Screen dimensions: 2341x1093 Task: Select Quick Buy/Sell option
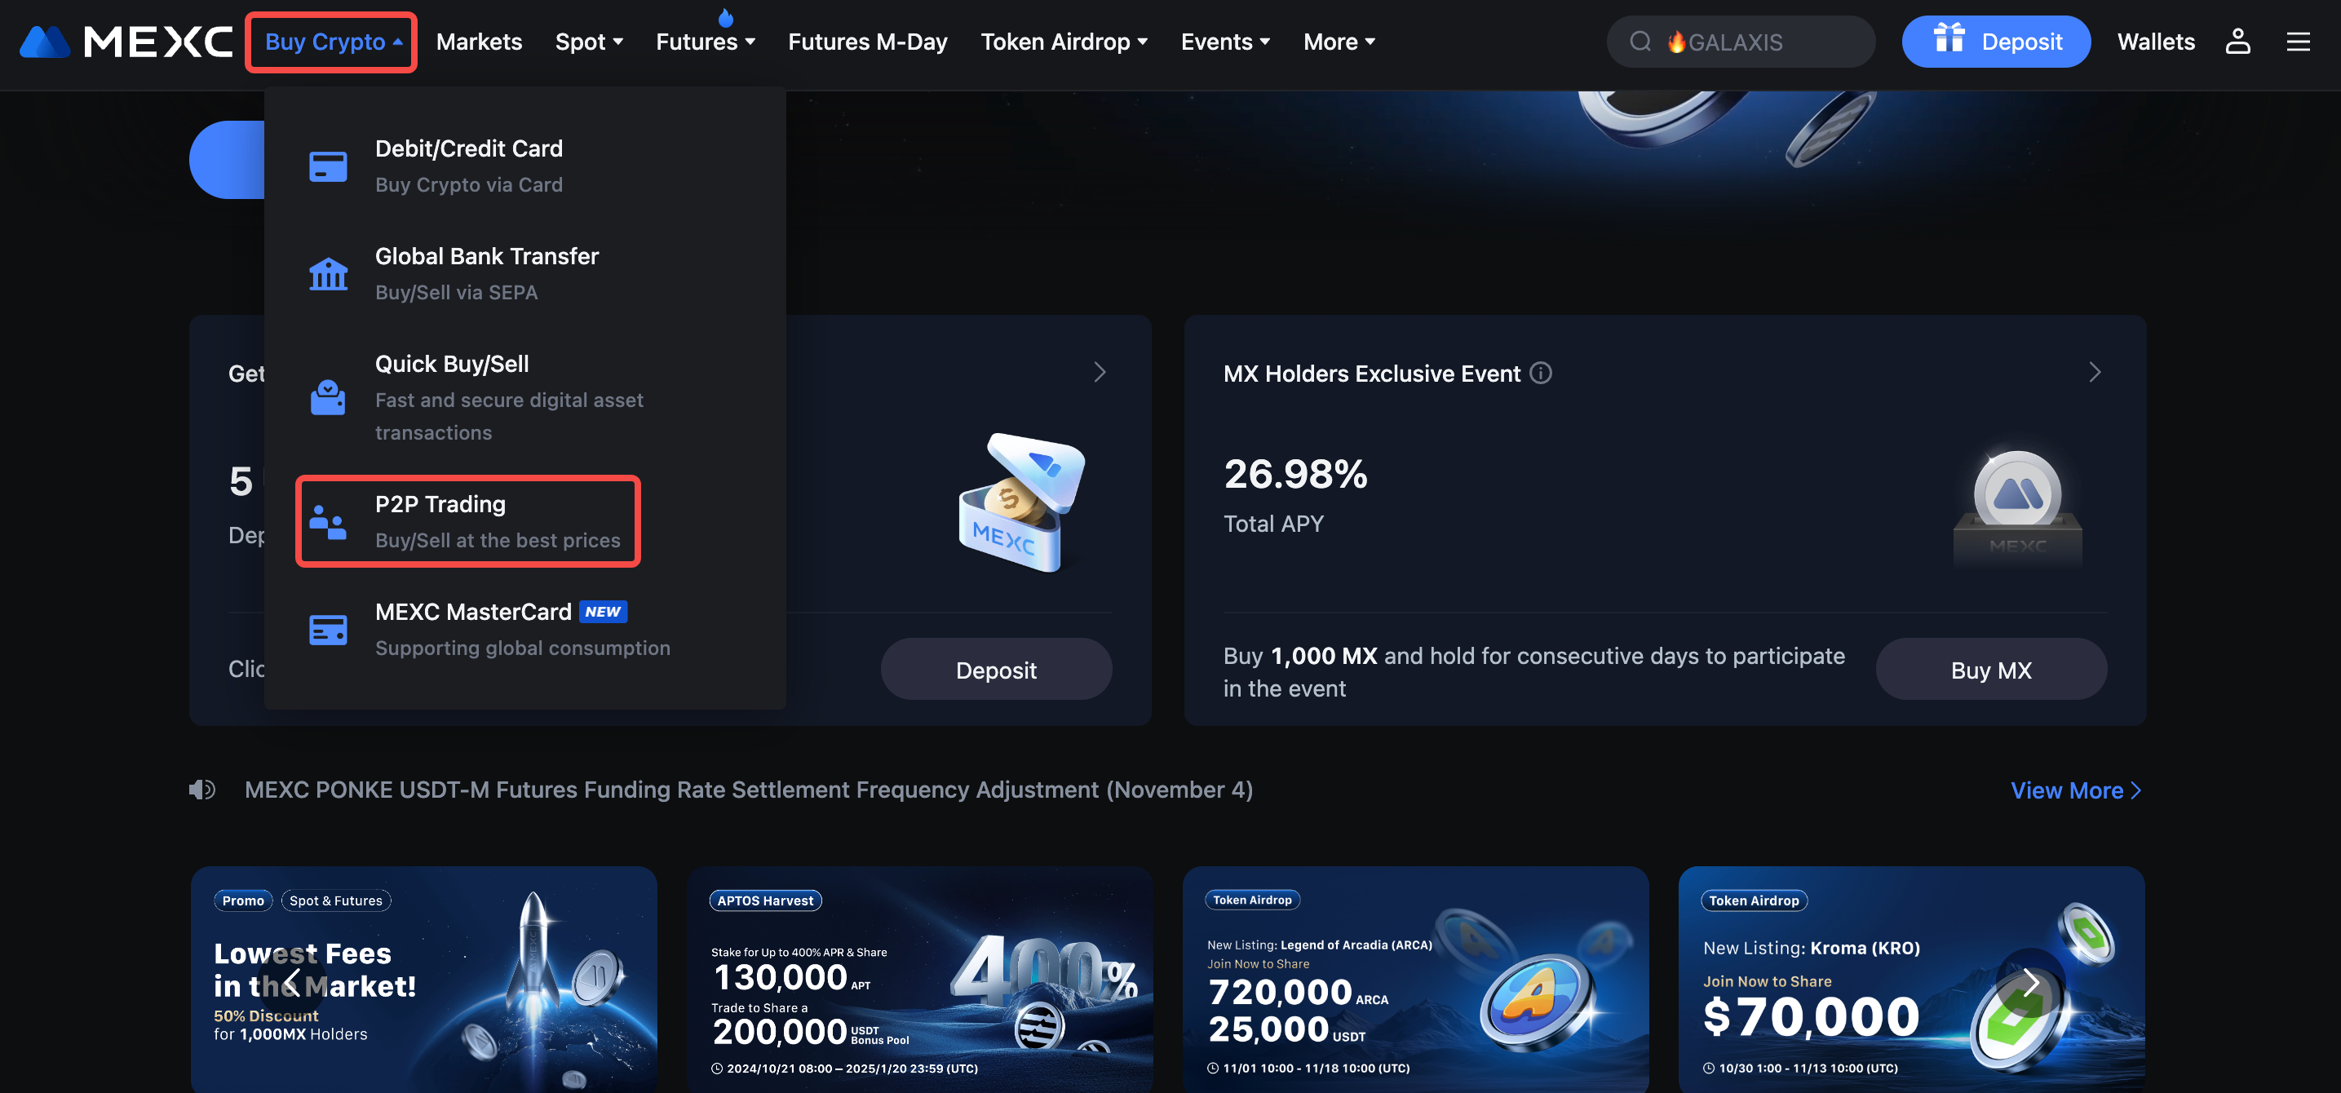pos(524,397)
